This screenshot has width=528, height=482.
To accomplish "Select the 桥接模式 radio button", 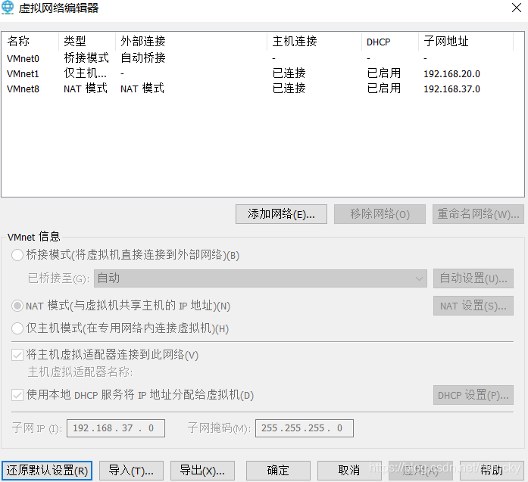I will click(17, 255).
